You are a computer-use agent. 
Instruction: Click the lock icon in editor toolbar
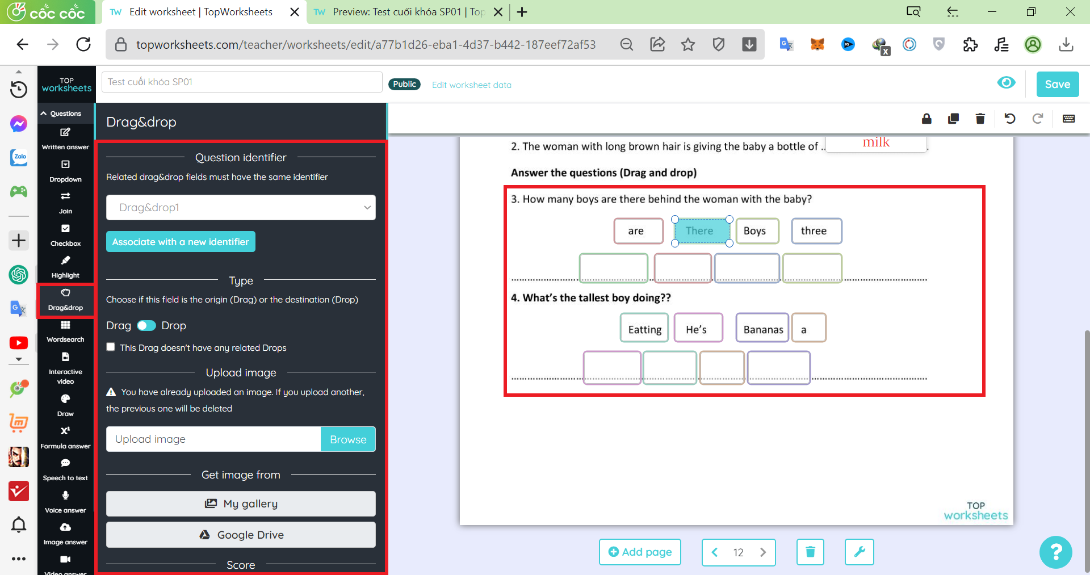[x=927, y=119]
